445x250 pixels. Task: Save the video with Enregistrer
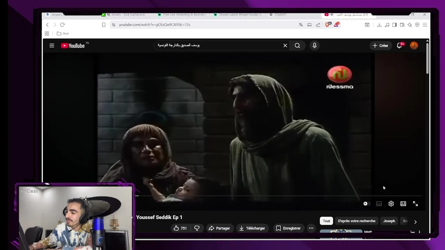288,228
